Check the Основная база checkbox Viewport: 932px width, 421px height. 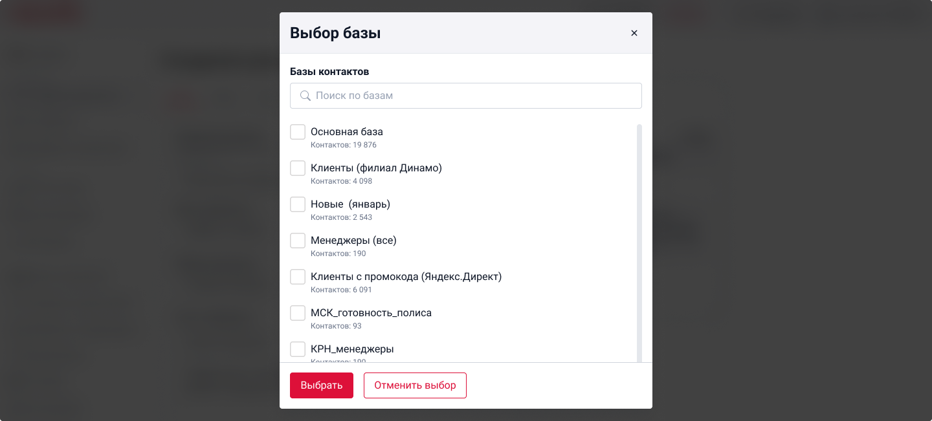(298, 132)
